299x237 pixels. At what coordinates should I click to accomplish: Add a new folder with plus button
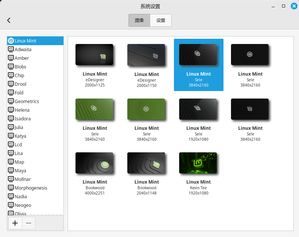click(15, 223)
